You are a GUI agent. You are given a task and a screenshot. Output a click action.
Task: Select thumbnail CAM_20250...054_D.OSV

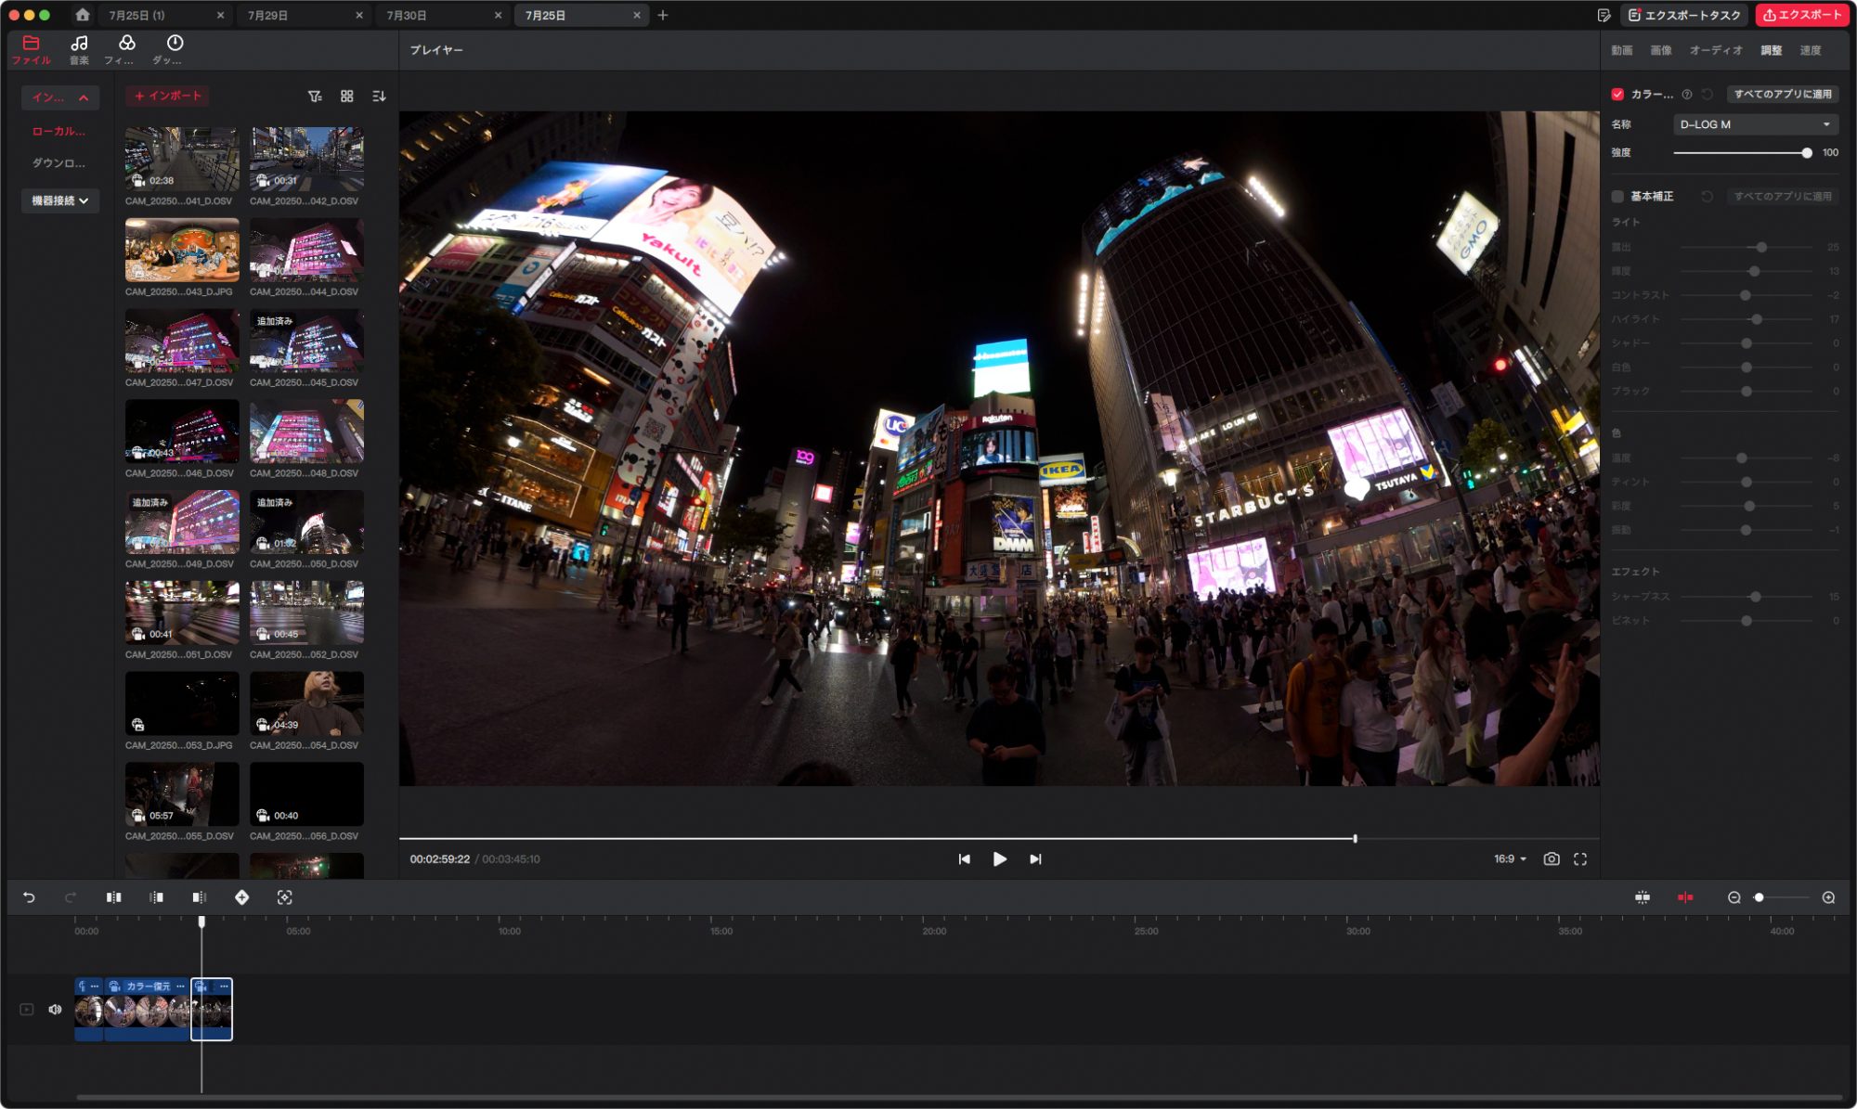click(x=306, y=703)
